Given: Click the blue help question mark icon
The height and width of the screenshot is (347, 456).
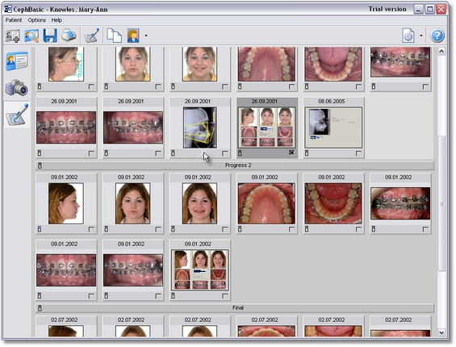Looking at the screenshot, I should click(437, 36).
